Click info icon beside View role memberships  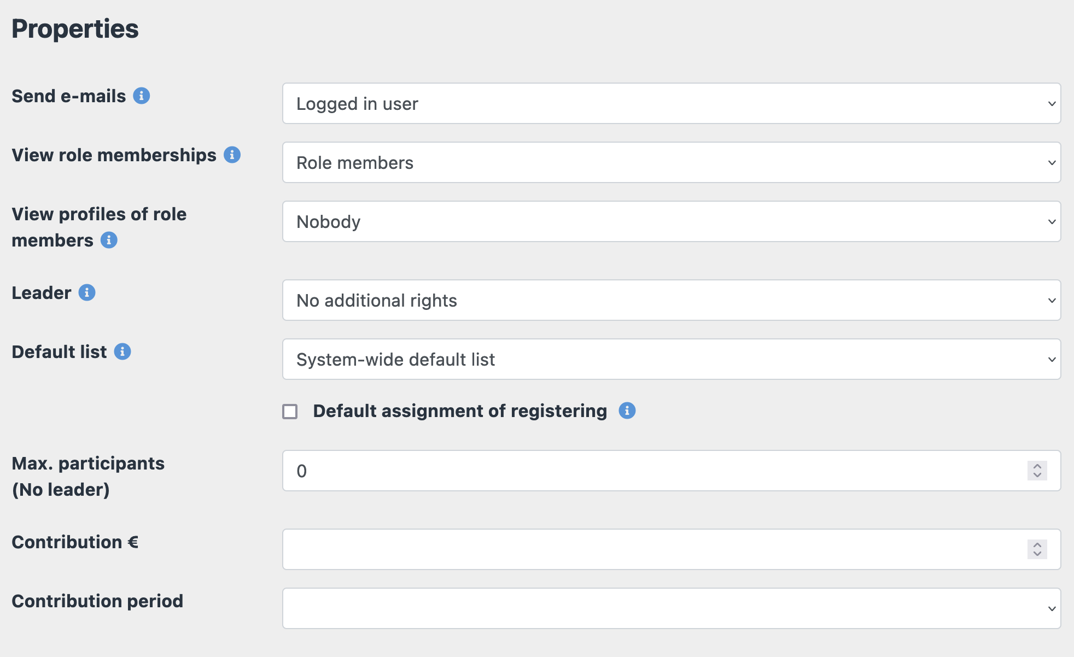(x=232, y=155)
